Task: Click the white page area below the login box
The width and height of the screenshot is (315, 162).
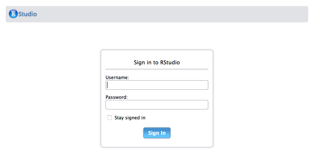Action: coord(157,155)
